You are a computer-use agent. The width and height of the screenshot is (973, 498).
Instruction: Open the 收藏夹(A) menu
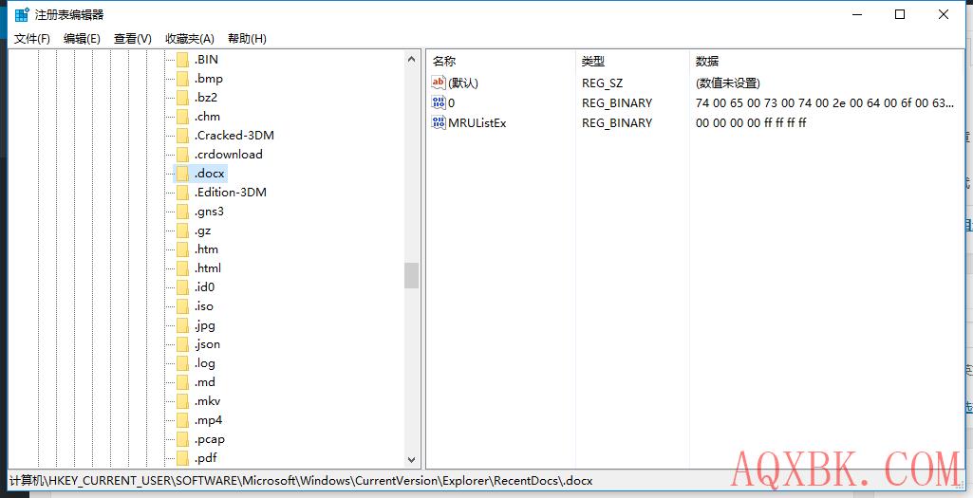190,39
